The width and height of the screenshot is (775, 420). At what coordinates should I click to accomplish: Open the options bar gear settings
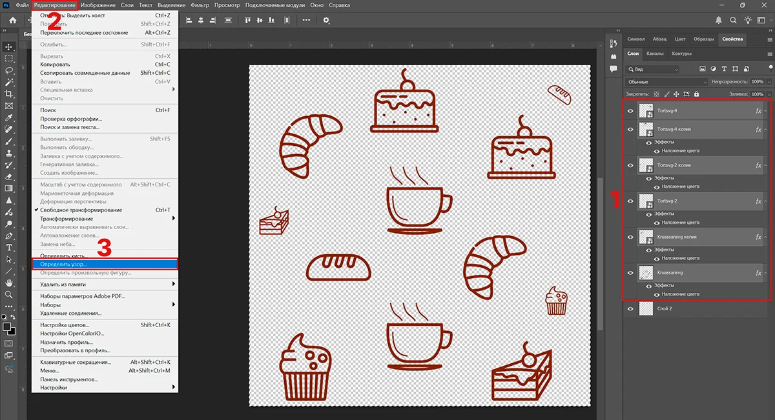click(326, 20)
